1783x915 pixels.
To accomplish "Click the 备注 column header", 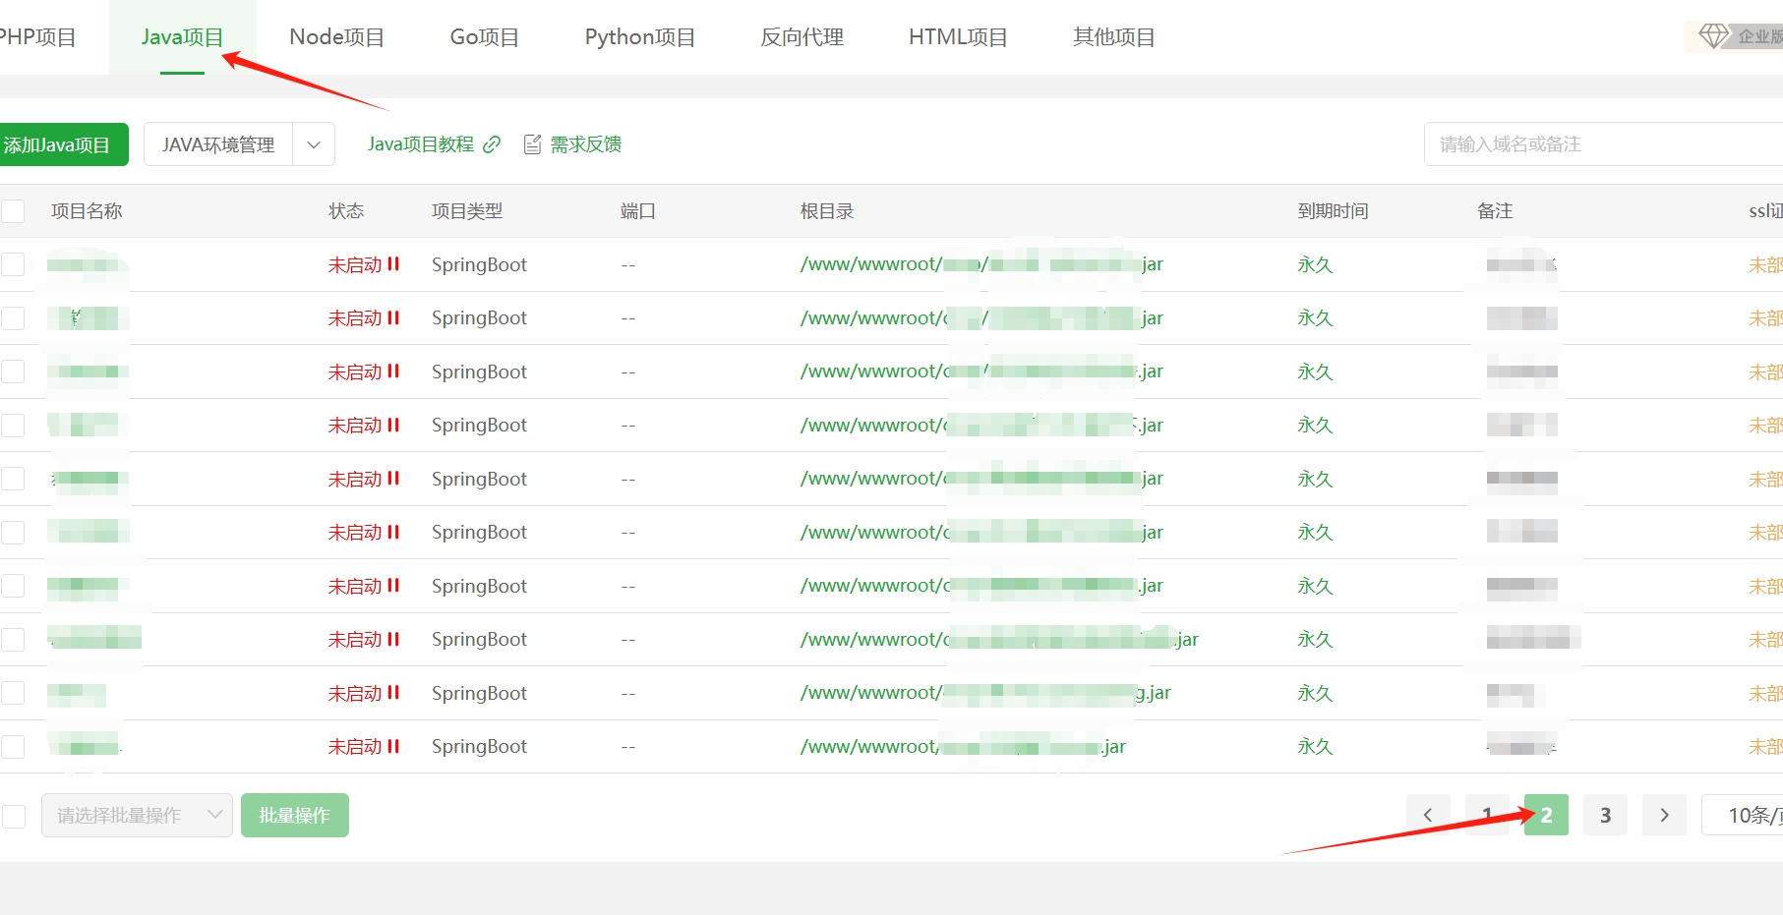I will point(1495,211).
